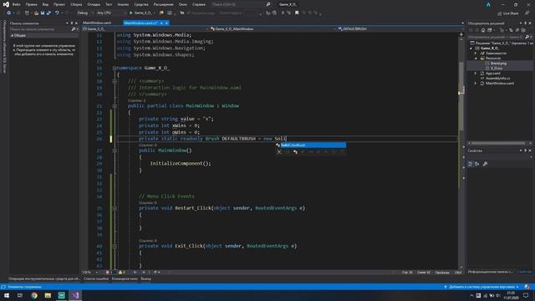
Task: Expand MainWindow.xaml in Solution Explorer
Action: [476, 84]
